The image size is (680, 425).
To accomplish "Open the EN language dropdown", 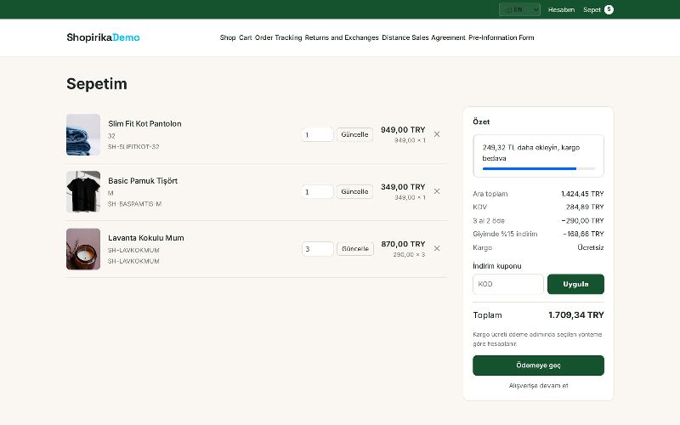I will (519, 9).
